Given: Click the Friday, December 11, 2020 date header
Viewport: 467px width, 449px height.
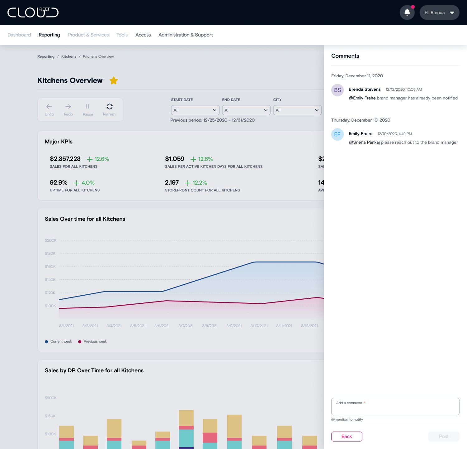Looking at the screenshot, I should pos(357,76).
